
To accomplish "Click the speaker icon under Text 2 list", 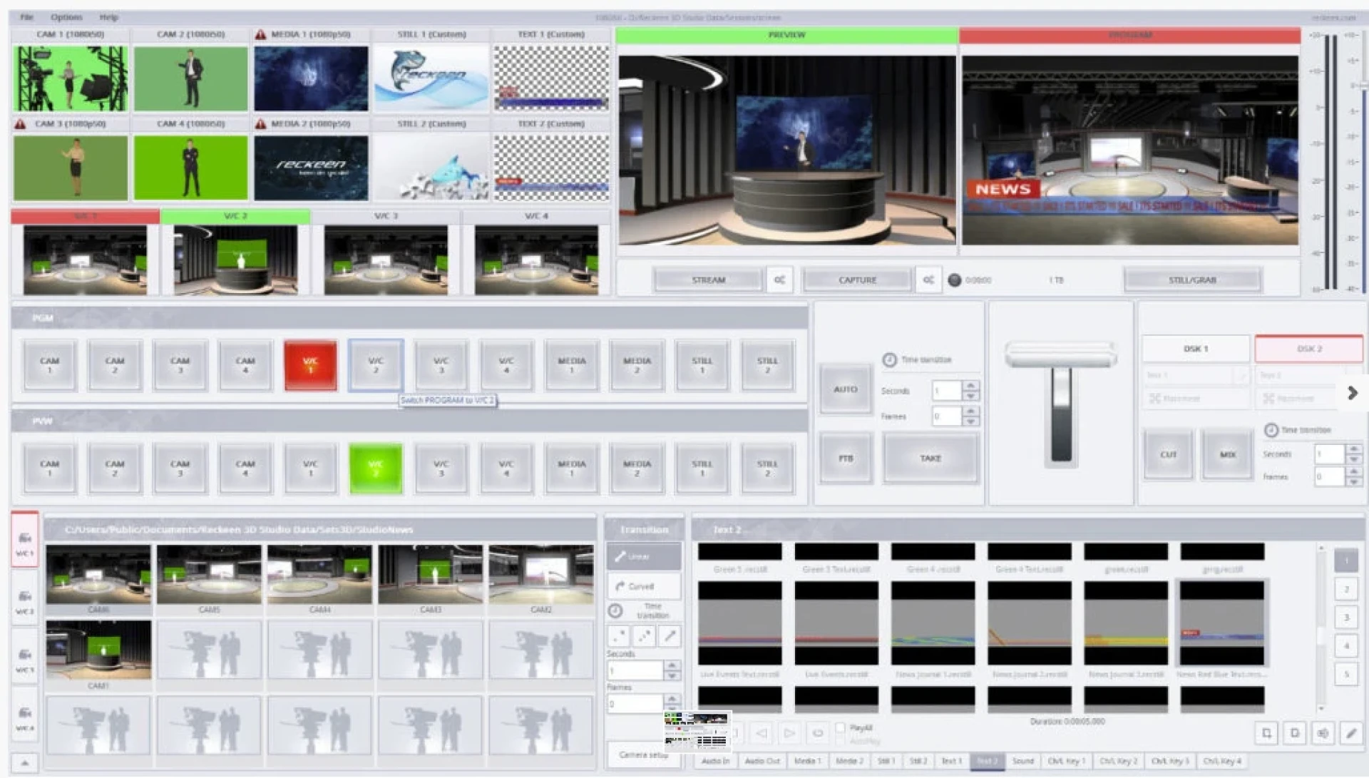I will point(1323,733).
